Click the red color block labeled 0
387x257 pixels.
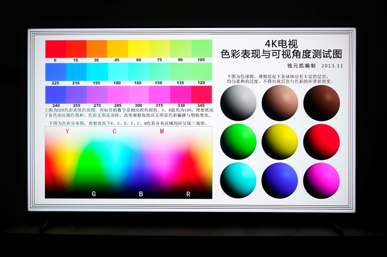[56, 49]
